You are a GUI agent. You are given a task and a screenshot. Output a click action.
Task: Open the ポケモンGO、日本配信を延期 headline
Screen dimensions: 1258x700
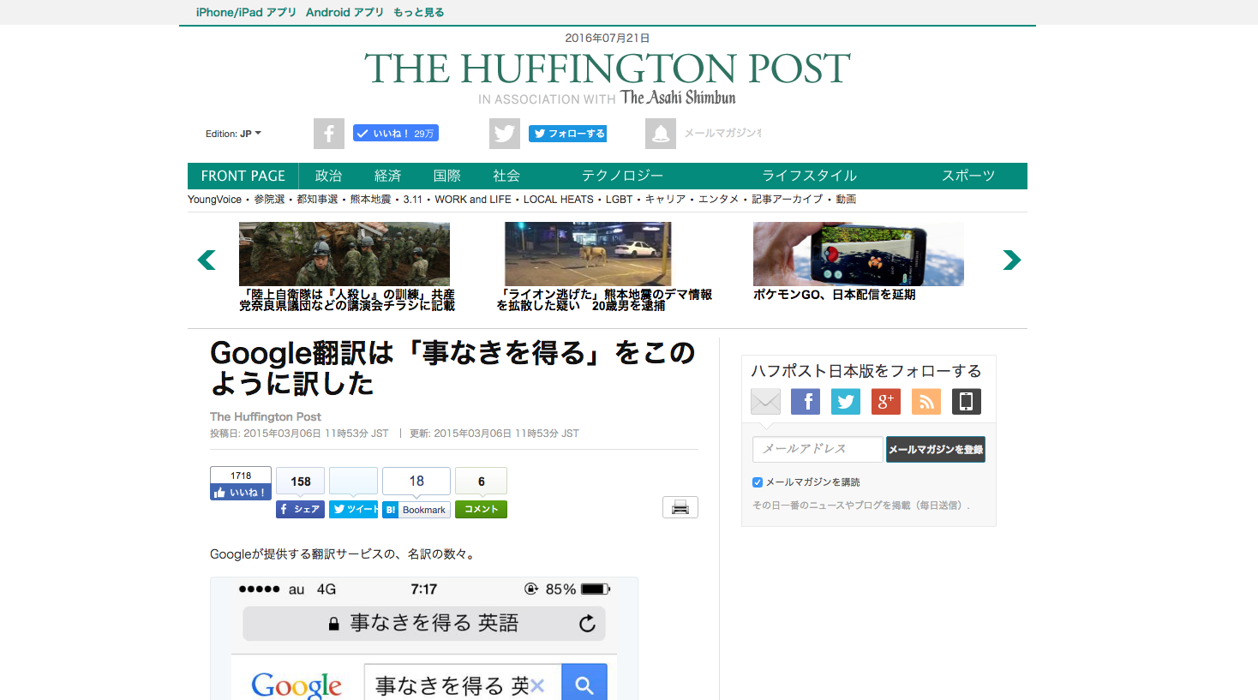point(834,295)
